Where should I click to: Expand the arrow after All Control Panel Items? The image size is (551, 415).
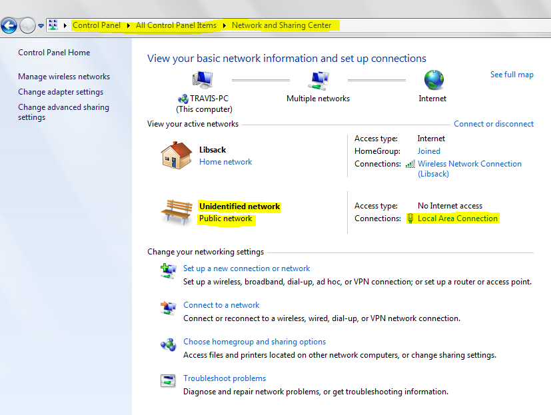[224, 25]
